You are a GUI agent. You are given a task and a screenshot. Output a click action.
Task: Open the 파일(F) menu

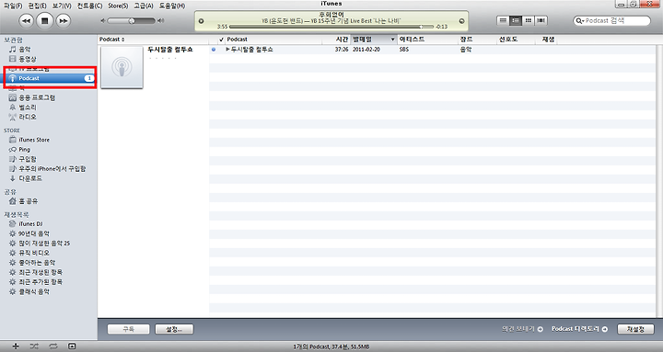[13, 6]
